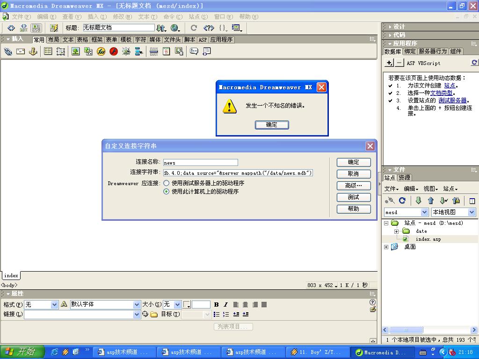Click 确定 in the error message dialog
The height and width of the screenshot is (359, 479).
pyautogui.click(x=272, y=125)
